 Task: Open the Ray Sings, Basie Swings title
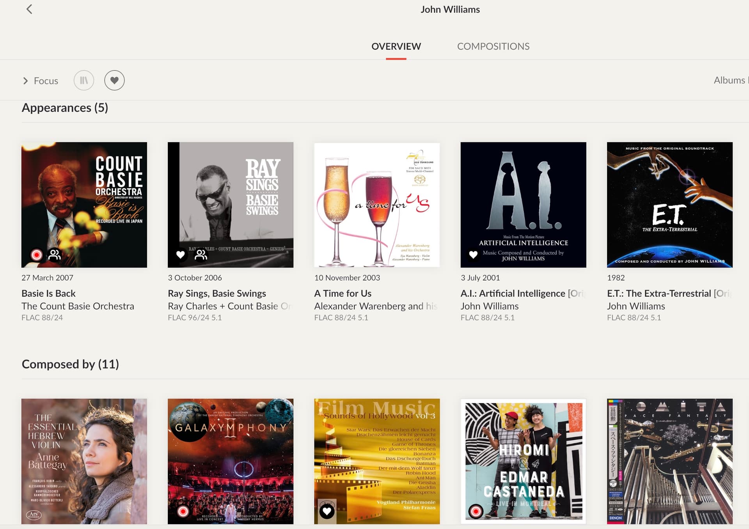pyautogui.click(x=217, y=293)
